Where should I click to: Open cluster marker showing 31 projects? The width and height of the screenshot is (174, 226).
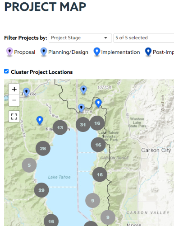pyautogui.click(x=83, y=125)
